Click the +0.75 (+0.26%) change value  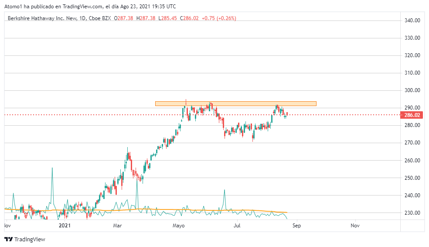point(219,18)
